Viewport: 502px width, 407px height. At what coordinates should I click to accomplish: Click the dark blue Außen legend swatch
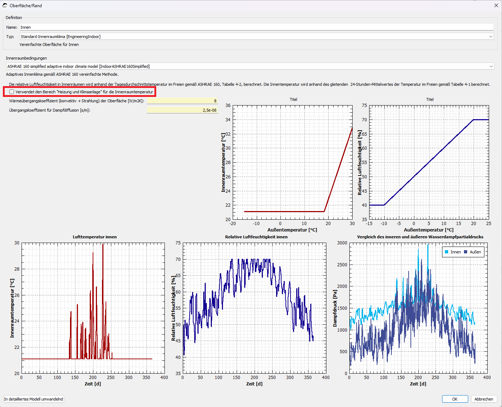pyautogui.click(x=466, y=252)
